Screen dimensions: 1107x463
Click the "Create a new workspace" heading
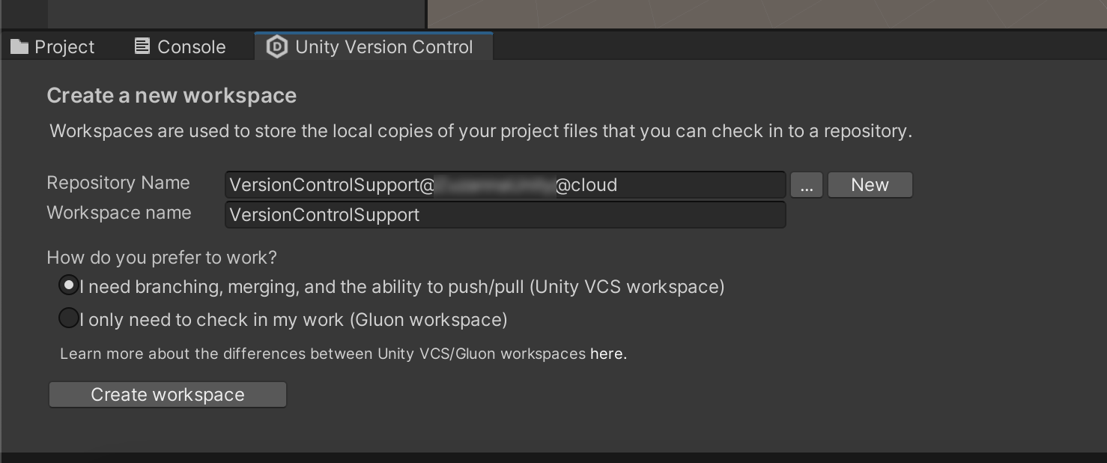click(172, 95)
